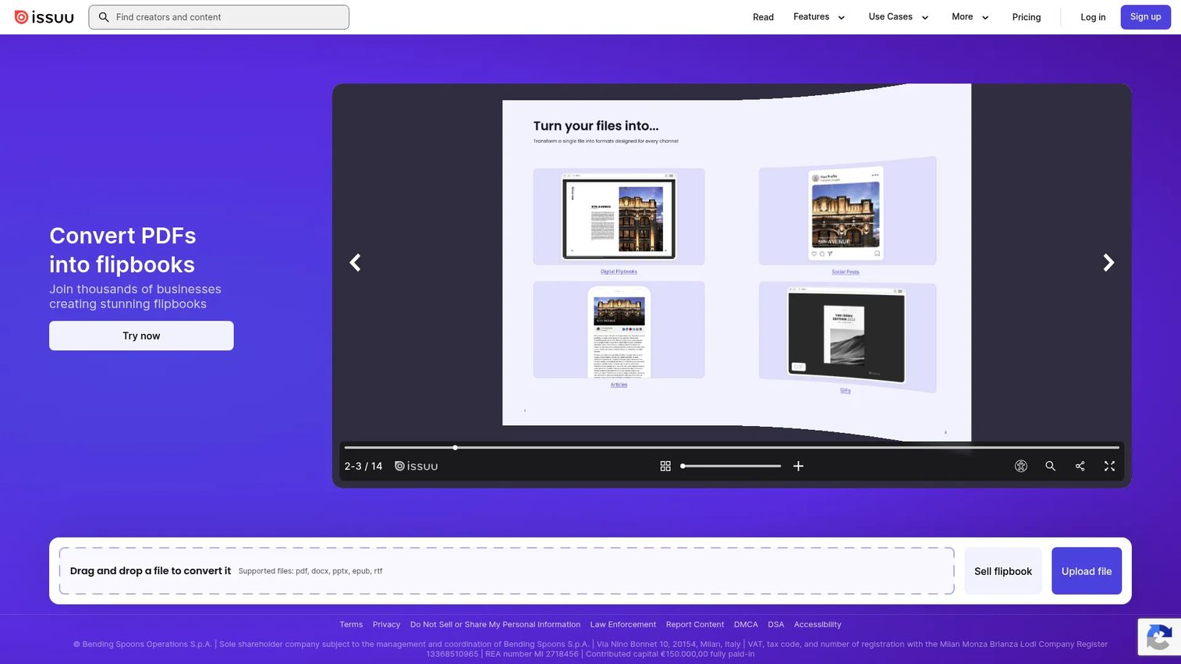
Task: Adjust the viewer zoom slider
Action: click(x=731, y=466)
